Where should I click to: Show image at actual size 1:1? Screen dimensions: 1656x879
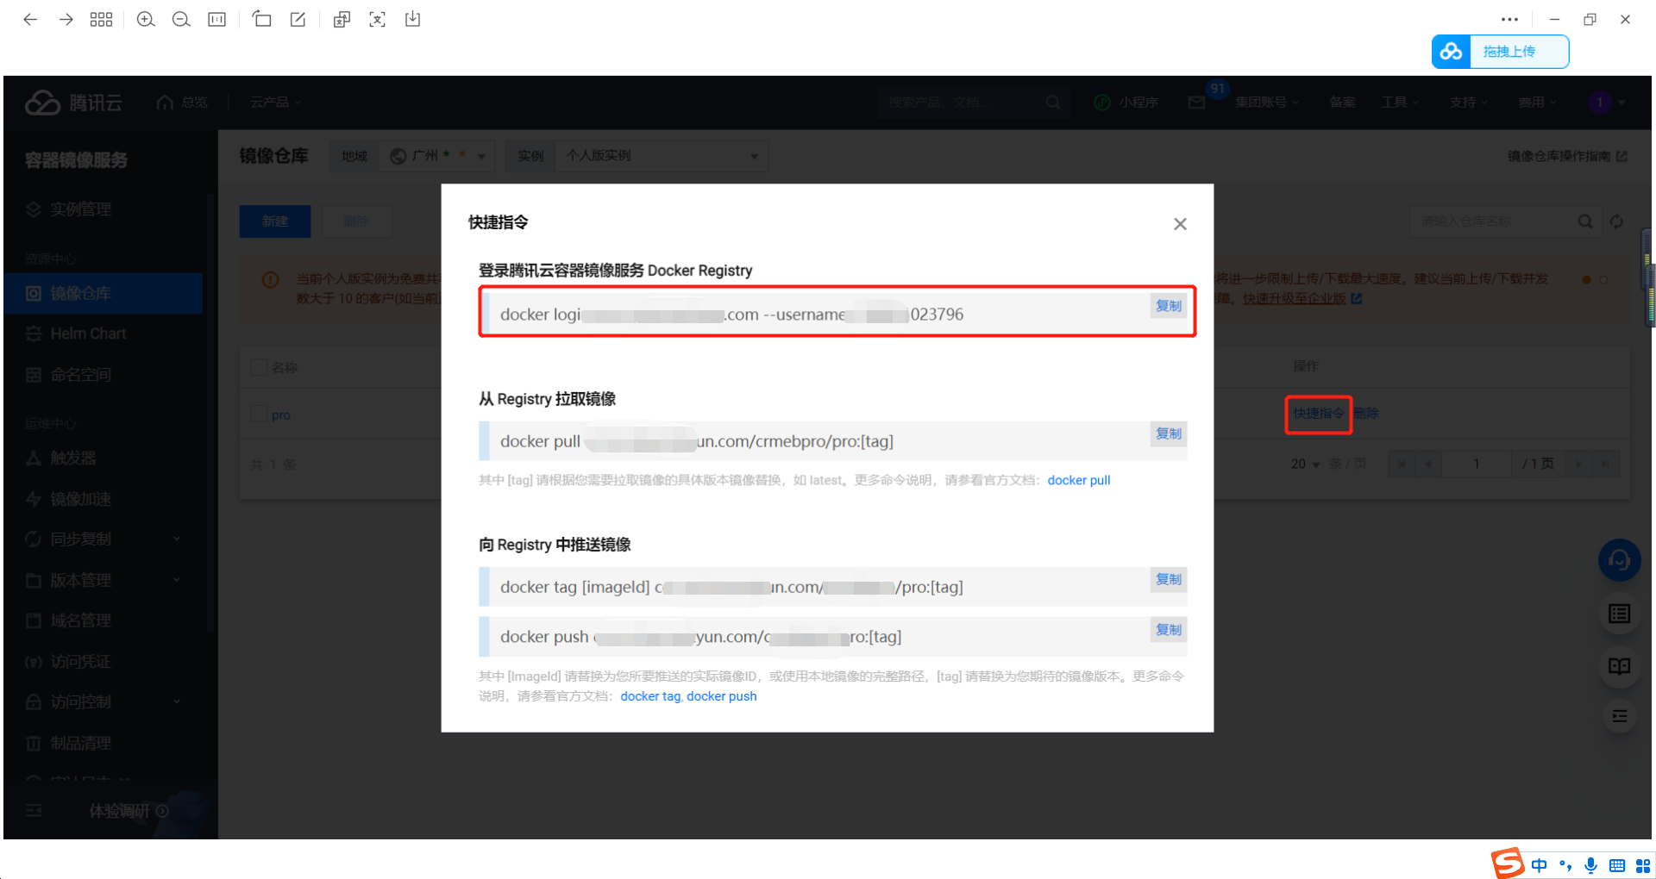(217, 19)
